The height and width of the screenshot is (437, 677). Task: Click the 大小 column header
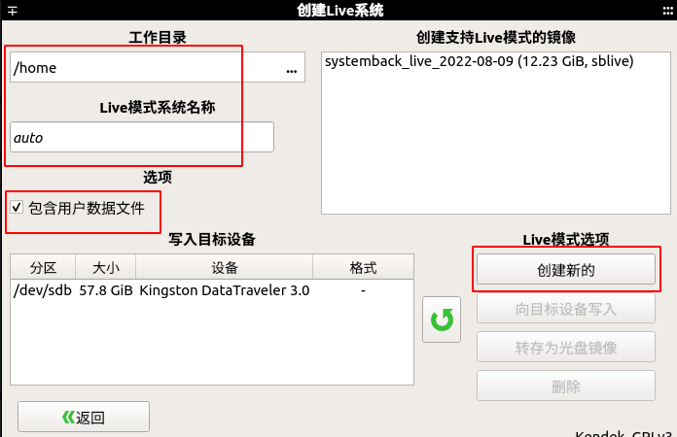[x=106, y=267]
